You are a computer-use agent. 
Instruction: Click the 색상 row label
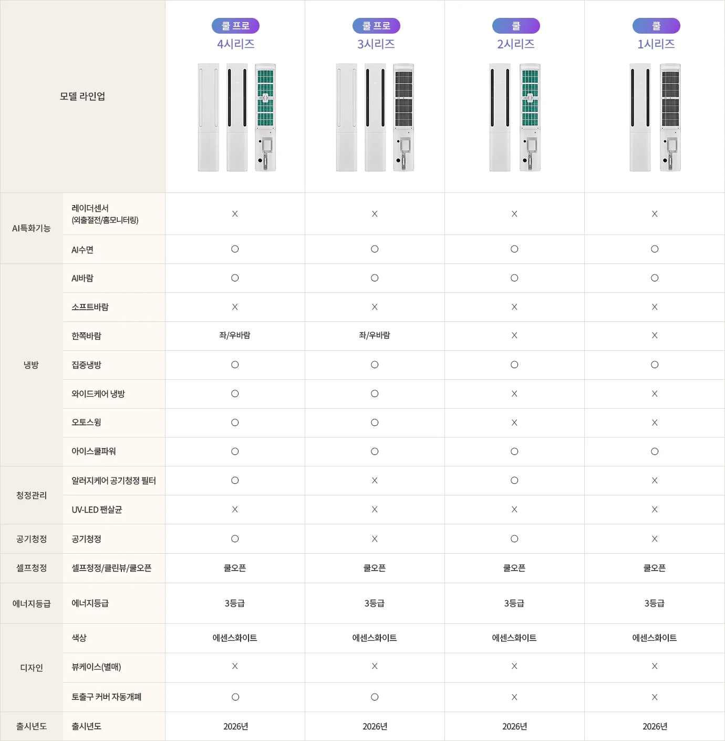click(x=79, y=638)
